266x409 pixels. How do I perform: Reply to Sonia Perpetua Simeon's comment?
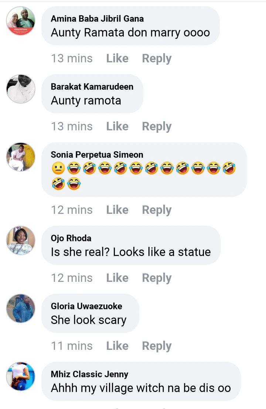157,210
